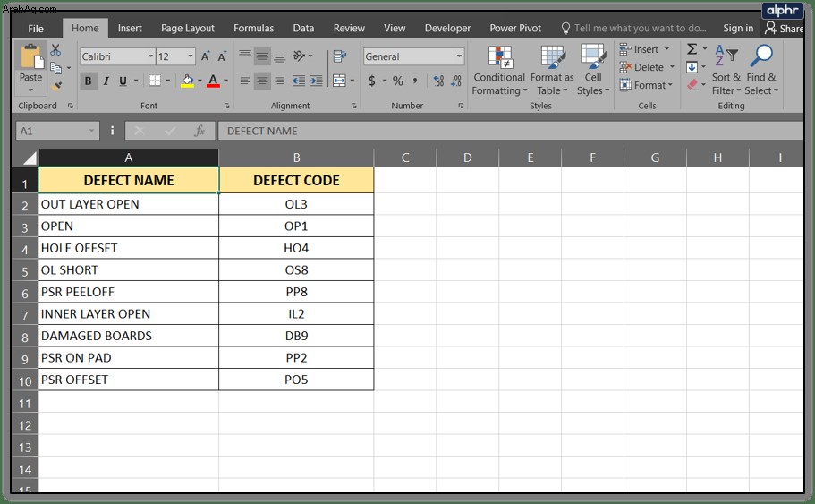
Task: Toggle Underline formatting
Action: pos(123,81)
